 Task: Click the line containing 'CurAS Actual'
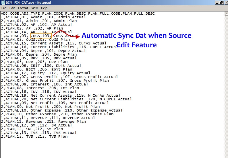pos(53,43)
